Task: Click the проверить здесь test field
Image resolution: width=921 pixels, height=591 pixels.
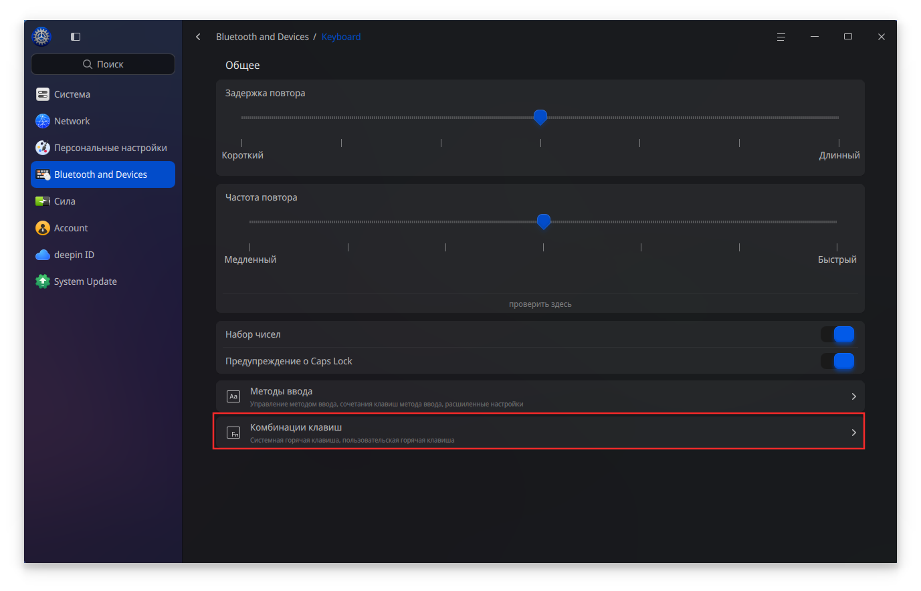Action: click(x=540, y=304)
